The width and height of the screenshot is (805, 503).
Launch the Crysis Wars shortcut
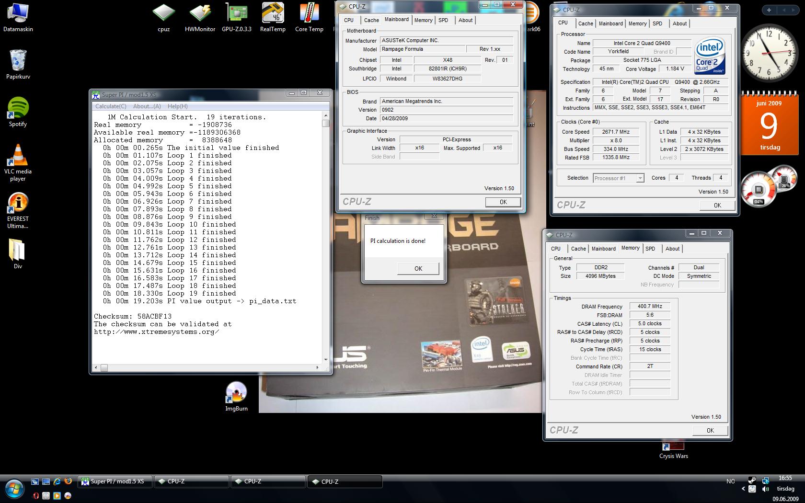(673, 450)
